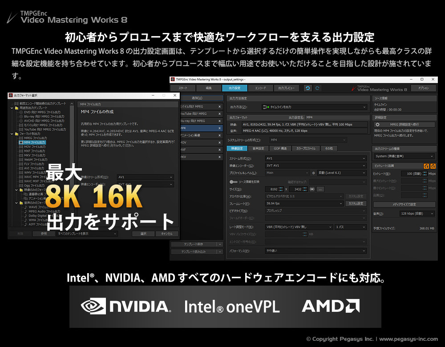Click the ビットレート field showing 100 (自動)
This screenshot has width=445, height=347.
pyautogui.click(x=414, y=173)
